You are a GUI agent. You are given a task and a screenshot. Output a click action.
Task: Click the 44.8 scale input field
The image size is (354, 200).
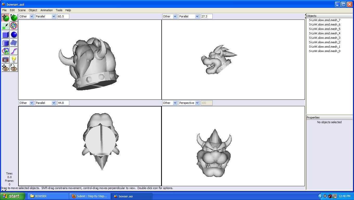coord(63,103)
